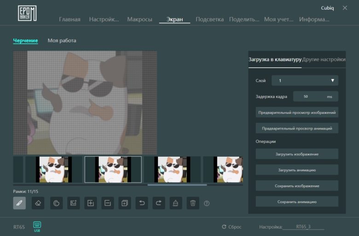Select the highlighted frame thumbnail
Image resolution: width=359 pixels, height=236 pixels.
(x=113, y=170)
